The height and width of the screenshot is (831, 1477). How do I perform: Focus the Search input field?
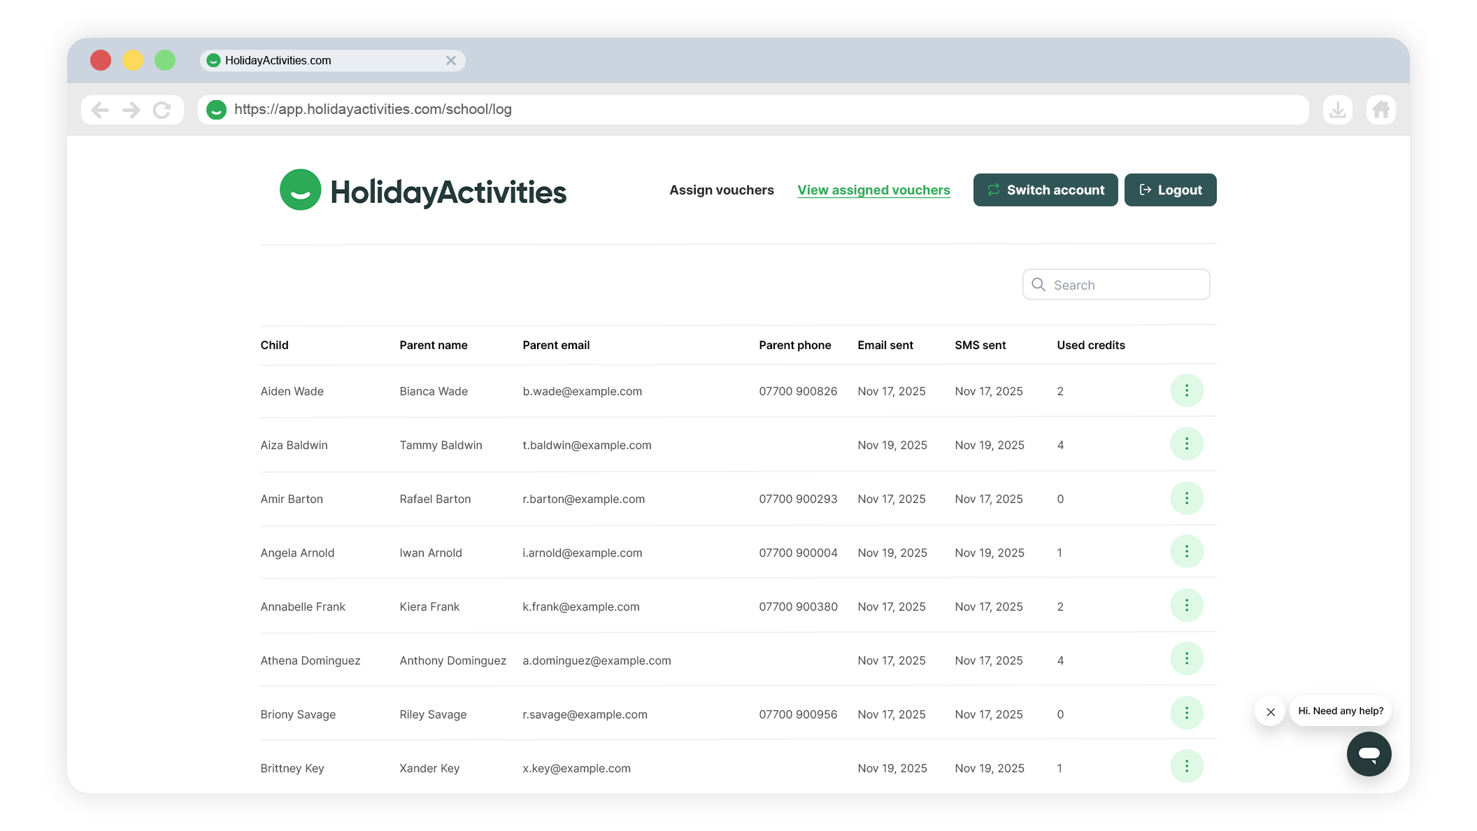coord(1126,285)
